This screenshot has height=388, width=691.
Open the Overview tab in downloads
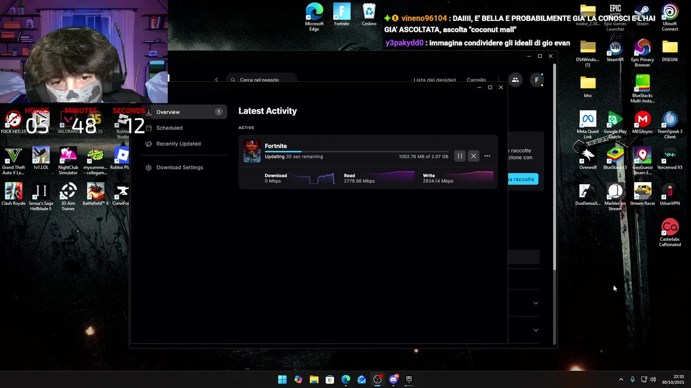184,112
